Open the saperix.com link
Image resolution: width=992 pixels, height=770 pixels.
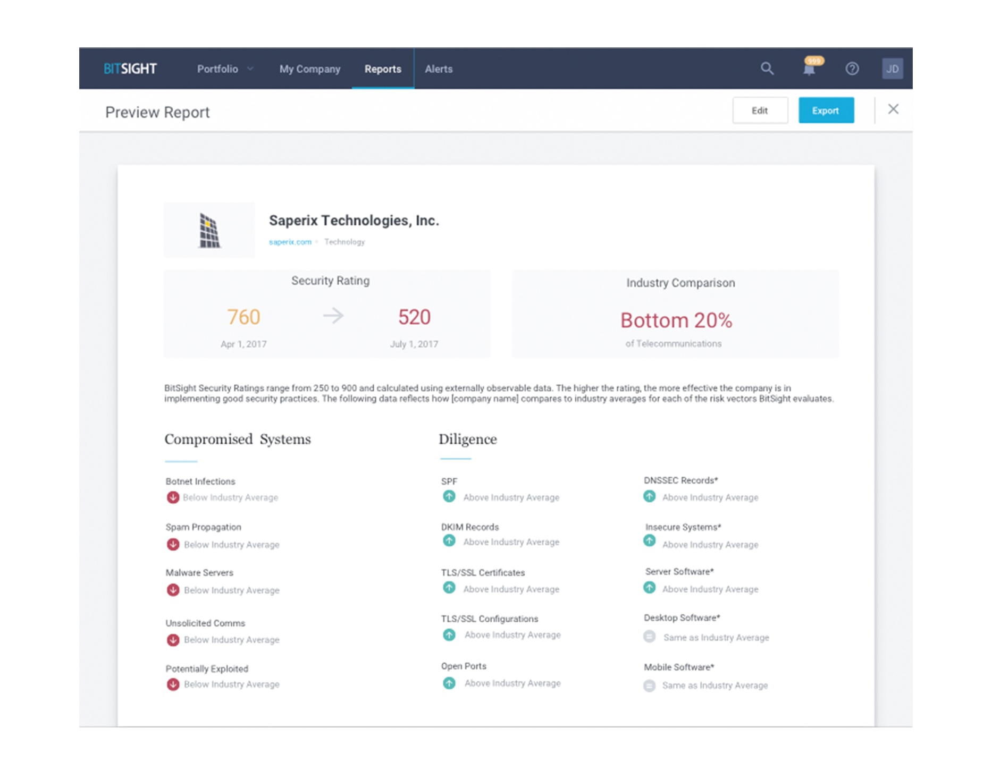pos(290,242)
